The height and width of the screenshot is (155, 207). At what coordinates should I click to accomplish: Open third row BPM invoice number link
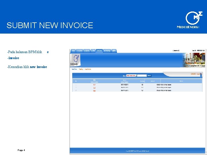[x=94, y=90]
